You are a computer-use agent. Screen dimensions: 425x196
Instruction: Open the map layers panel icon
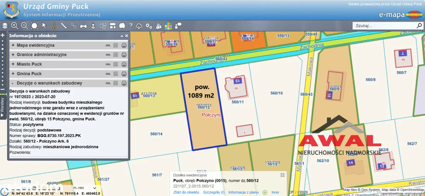pos(5,25)
